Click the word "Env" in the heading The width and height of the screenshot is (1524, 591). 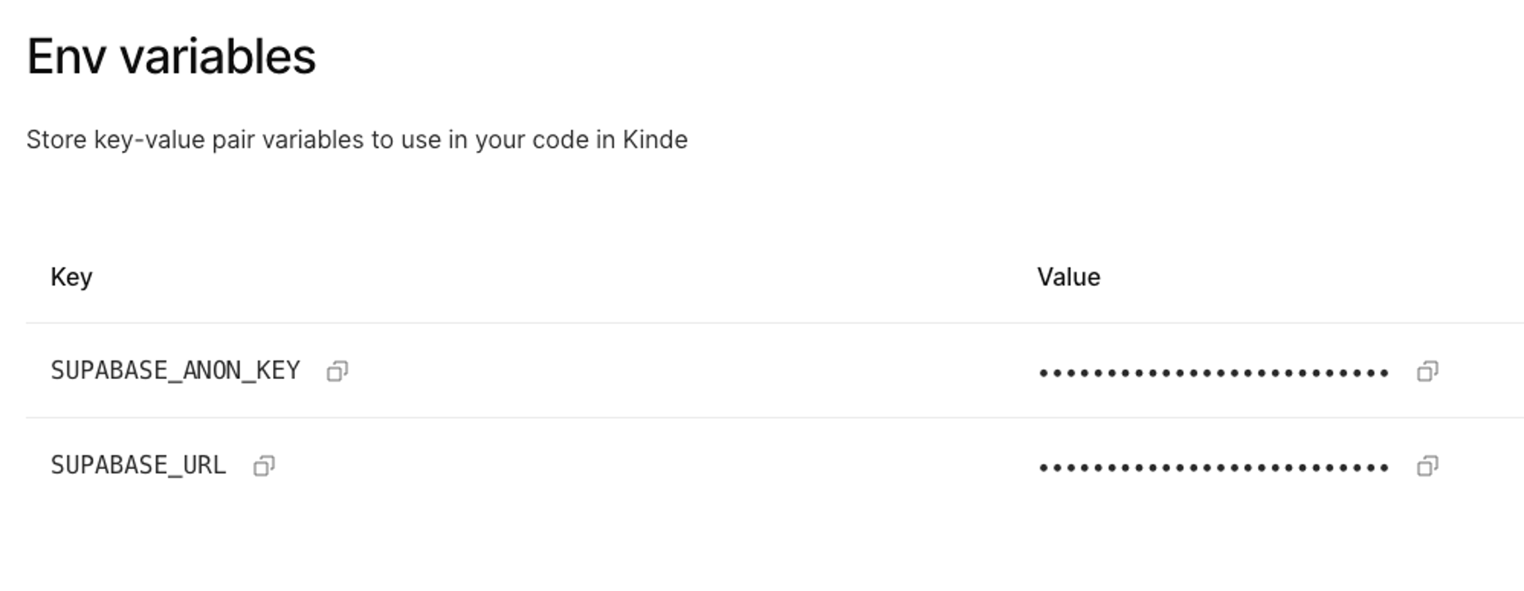click(67, 57)
